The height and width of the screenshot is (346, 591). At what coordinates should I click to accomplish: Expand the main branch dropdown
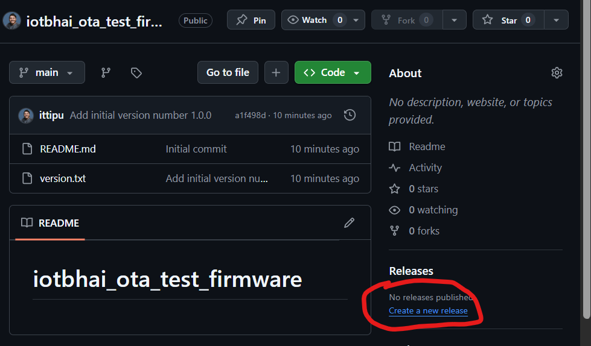pyautogui.click(x=47, y=72)
